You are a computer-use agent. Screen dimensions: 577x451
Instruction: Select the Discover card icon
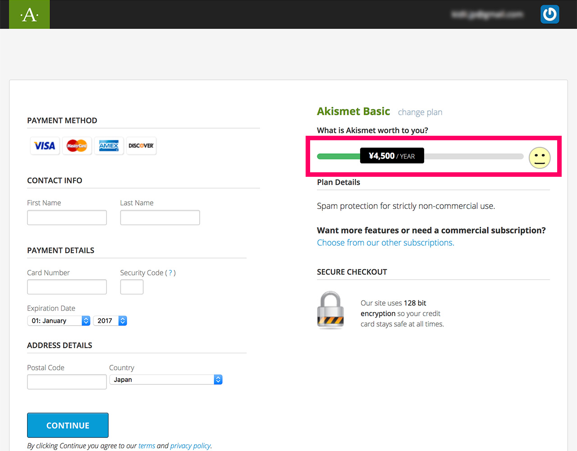(x=141, y=146)
